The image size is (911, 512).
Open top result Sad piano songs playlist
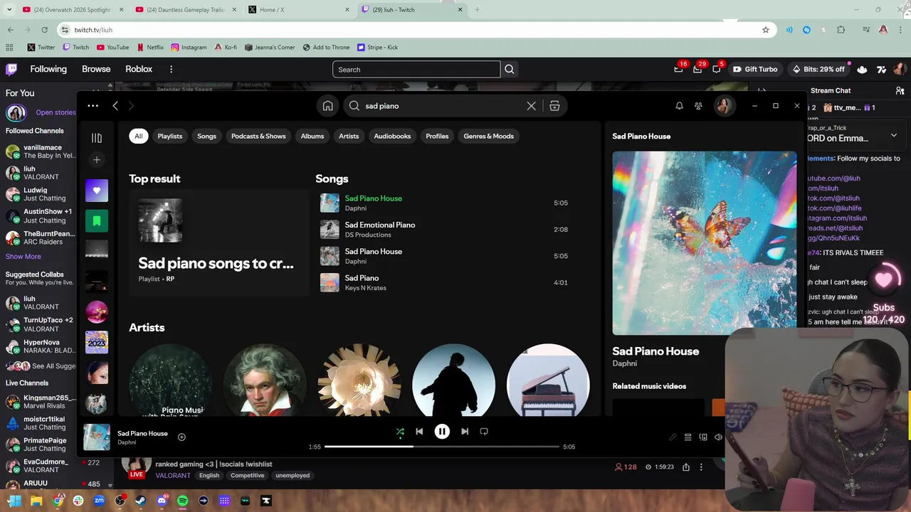(x=219, y=242)
